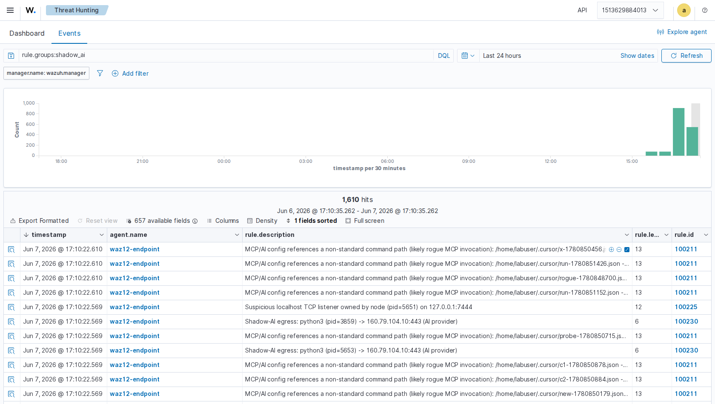This screenshot has width=715, height=404.
Task: Click the tallest histogram bar
Action: 678,132
